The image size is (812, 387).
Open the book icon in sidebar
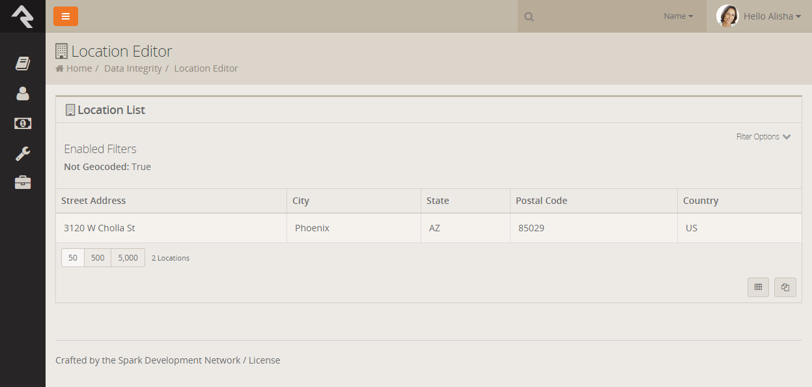23,63
